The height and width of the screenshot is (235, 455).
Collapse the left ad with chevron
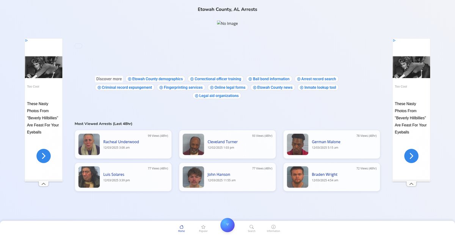pos(44,184)
